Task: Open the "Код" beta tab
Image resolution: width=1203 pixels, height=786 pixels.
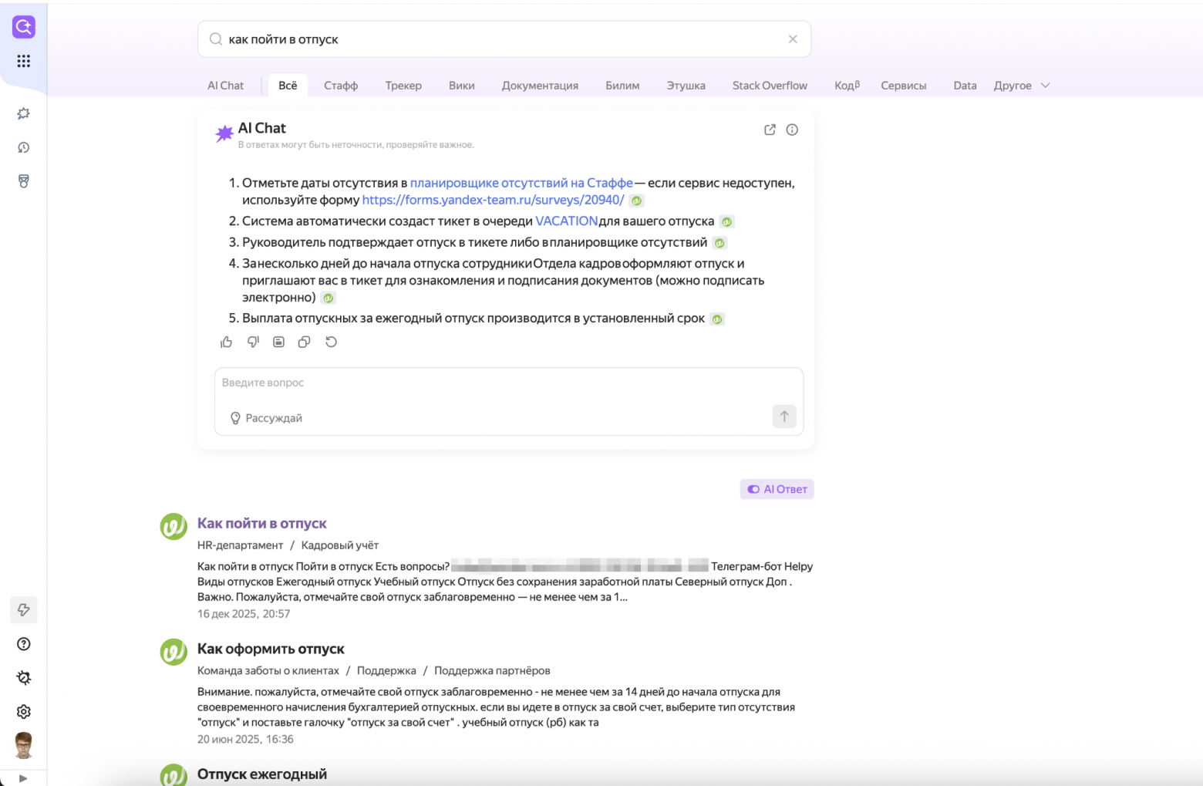Action: pyautogui.click(x=847, y=86)
